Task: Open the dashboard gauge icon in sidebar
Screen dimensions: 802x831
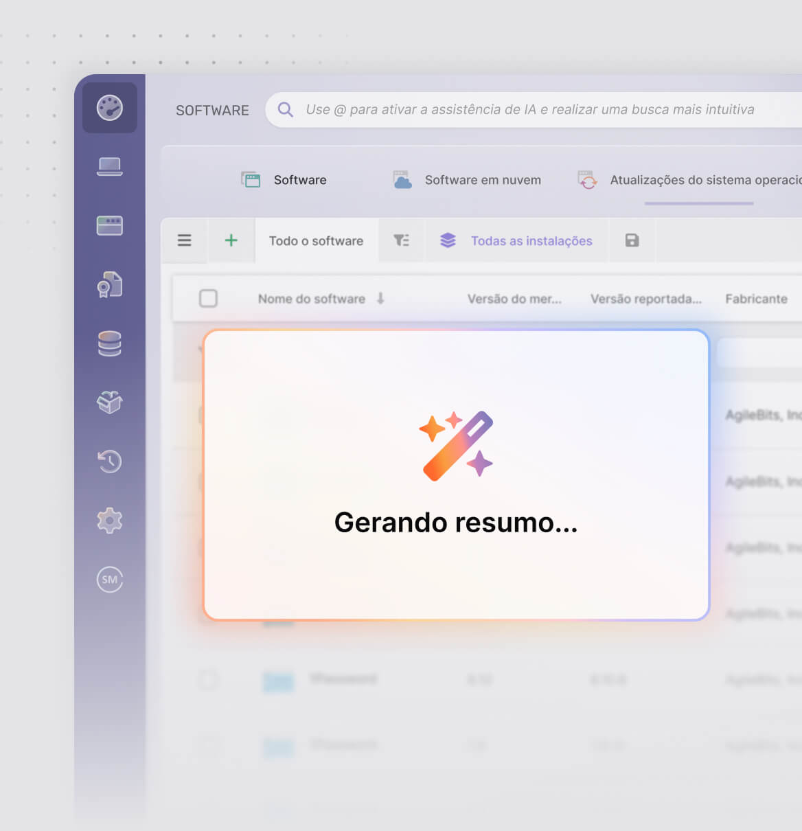Action: (x=109, y=107)
